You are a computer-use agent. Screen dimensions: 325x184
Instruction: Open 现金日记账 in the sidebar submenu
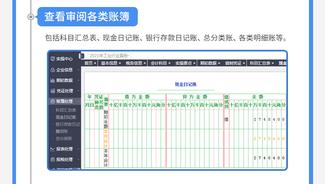(66, 117)
